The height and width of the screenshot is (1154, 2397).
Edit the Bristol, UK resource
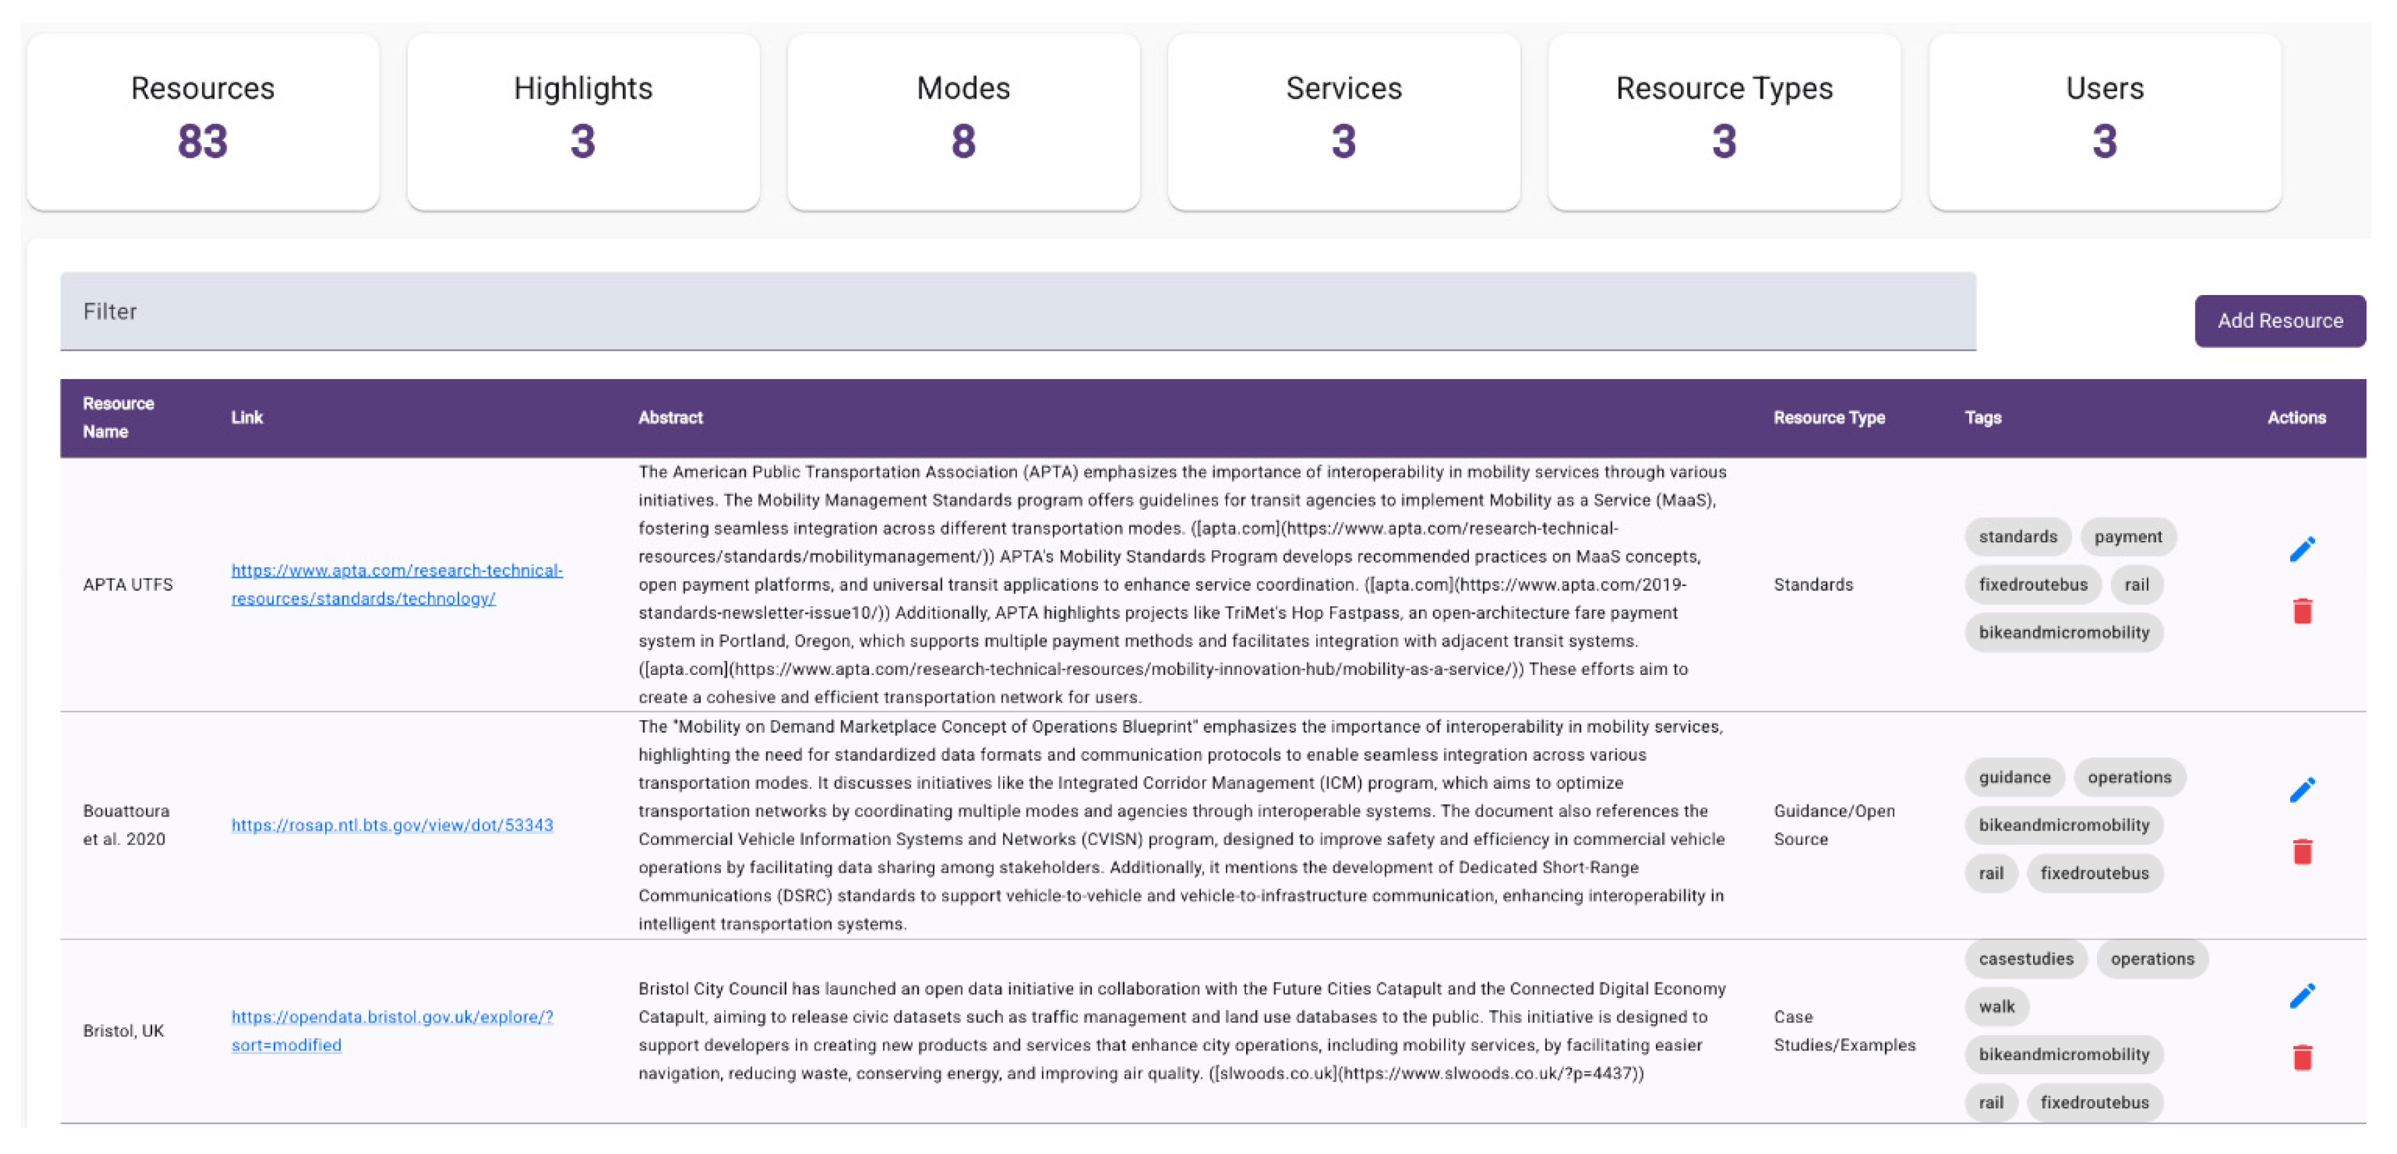(x=2301, y=996)
